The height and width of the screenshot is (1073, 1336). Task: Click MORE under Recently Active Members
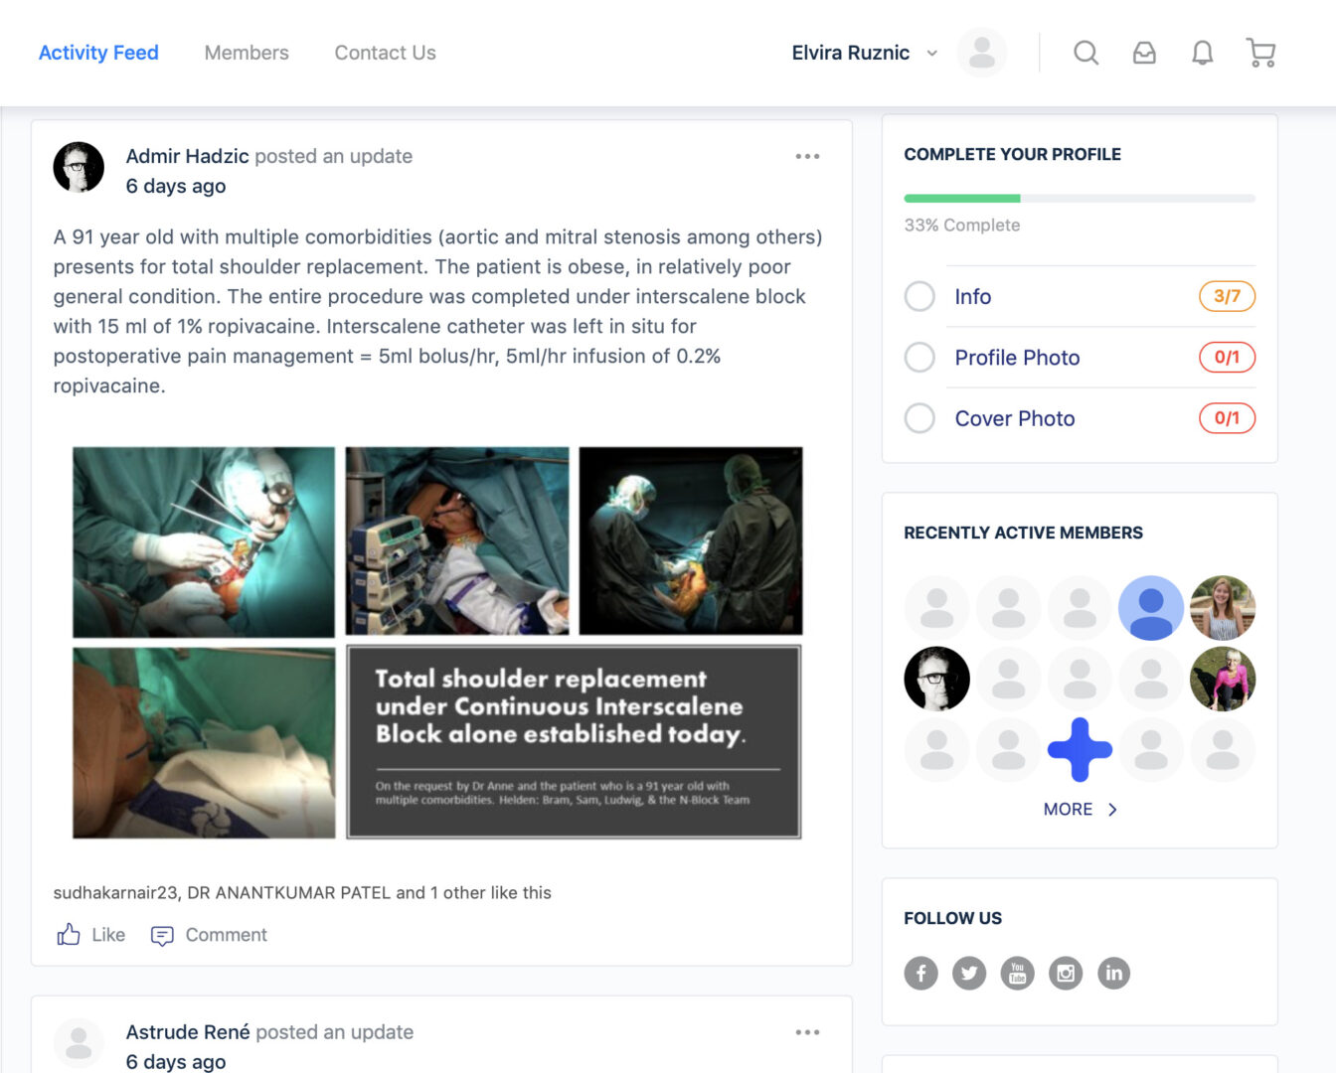1080,810
